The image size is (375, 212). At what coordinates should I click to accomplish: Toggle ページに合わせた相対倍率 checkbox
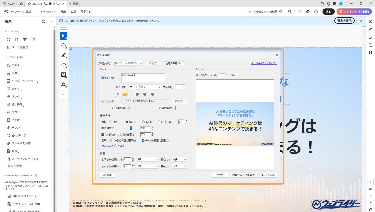tap(103, 135)
